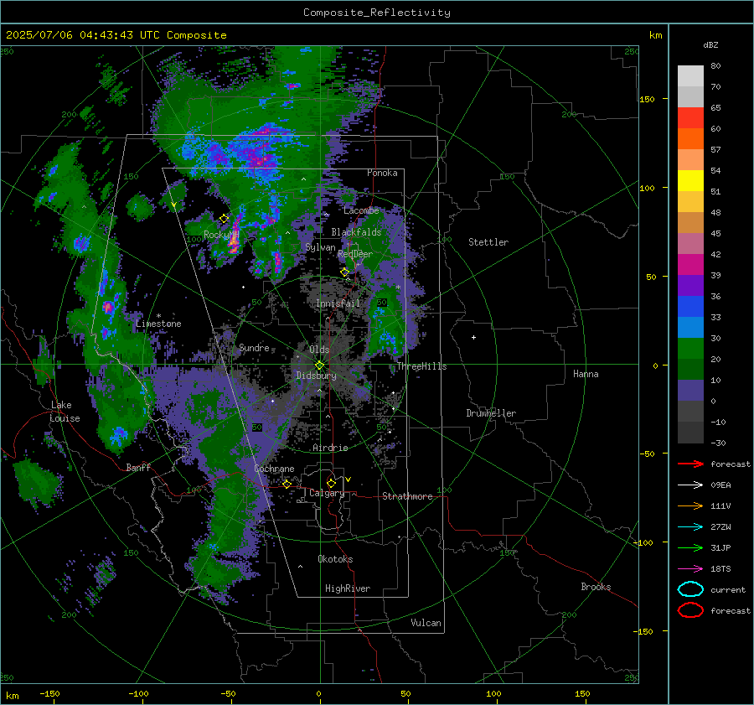
Task: Select the RedDeer city label
Action: pos(355,254)
